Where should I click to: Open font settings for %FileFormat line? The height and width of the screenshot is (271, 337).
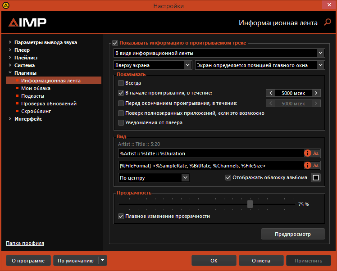click(316, 165)
